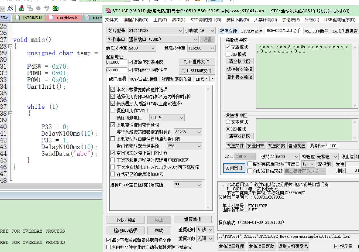Viewport: 359px width, 252px height.
Task: Click inside the send buffer text area
Action: (304, 130)
